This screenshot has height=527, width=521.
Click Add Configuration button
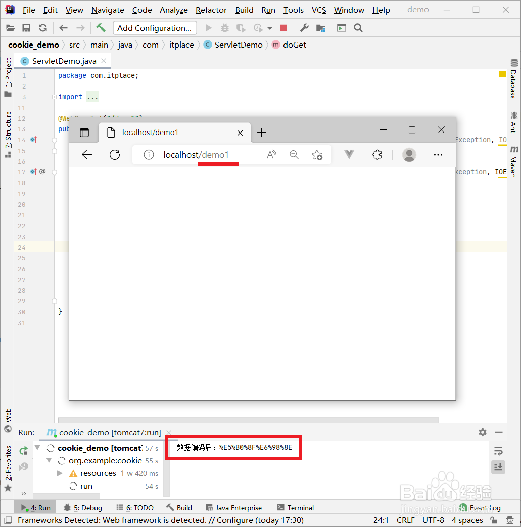click(155, 28)
